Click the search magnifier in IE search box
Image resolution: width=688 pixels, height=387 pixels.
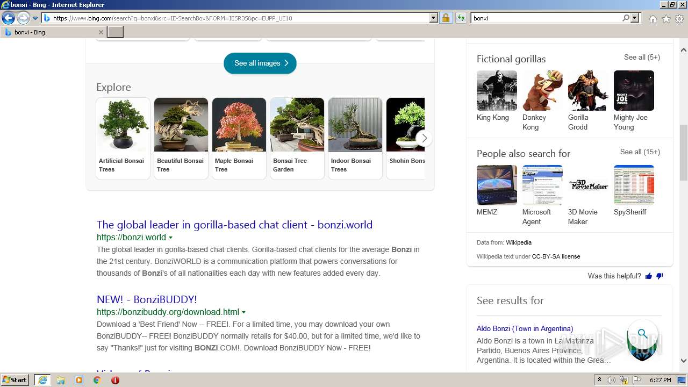[x=626, y=18]
